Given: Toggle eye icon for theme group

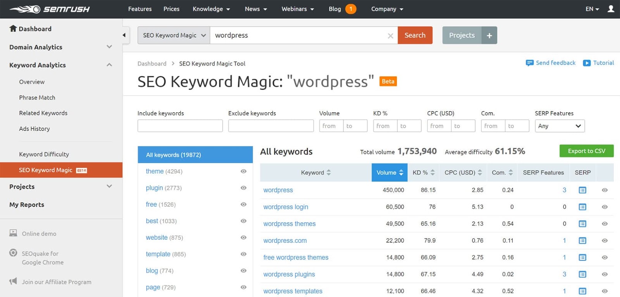Looking at the screenshot, I should pyautogui.click(x=243, y=172).
